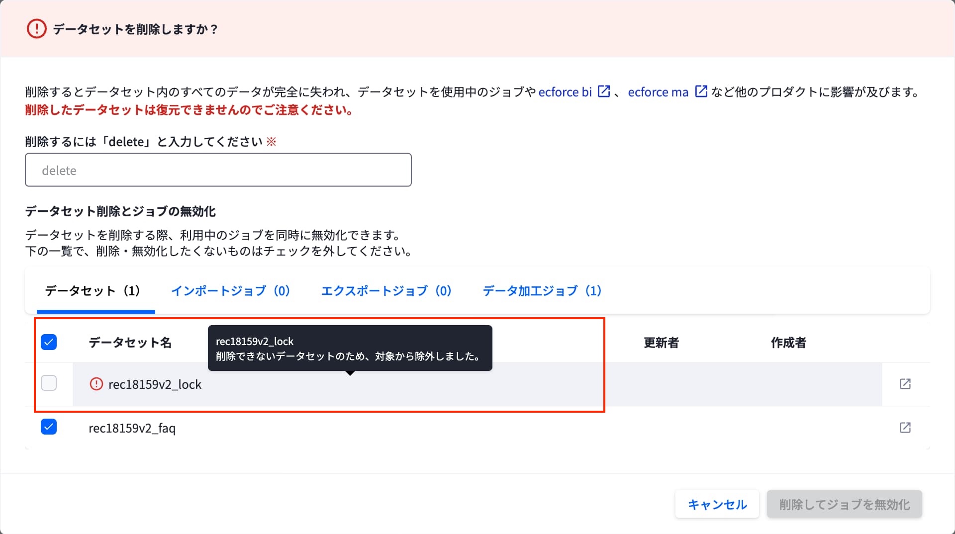Click the キャンセル button
Image resolution: width=955 pixels, height=534 pixels.
[717, 505]
